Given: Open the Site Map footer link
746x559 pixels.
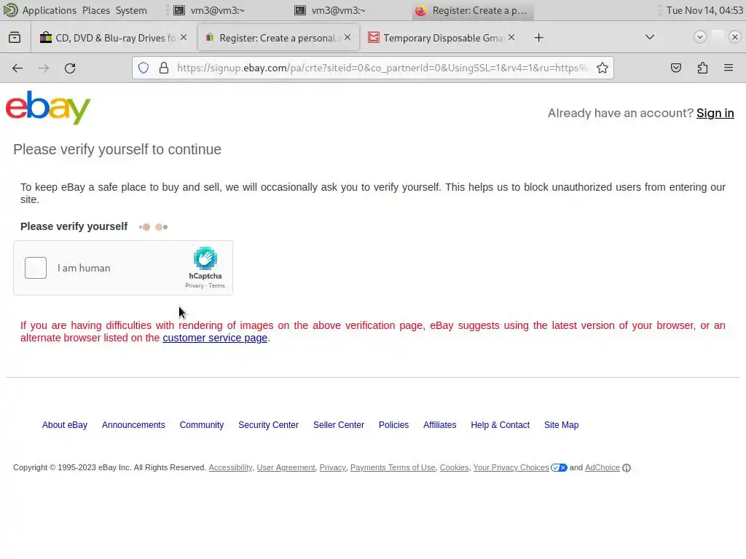Looking at the screenshot, I should pyautogui.click(x=562, y=425).
